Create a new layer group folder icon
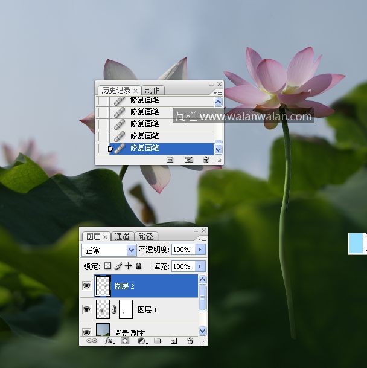Viewport: 367px width, 368px height. pos(157,341)
